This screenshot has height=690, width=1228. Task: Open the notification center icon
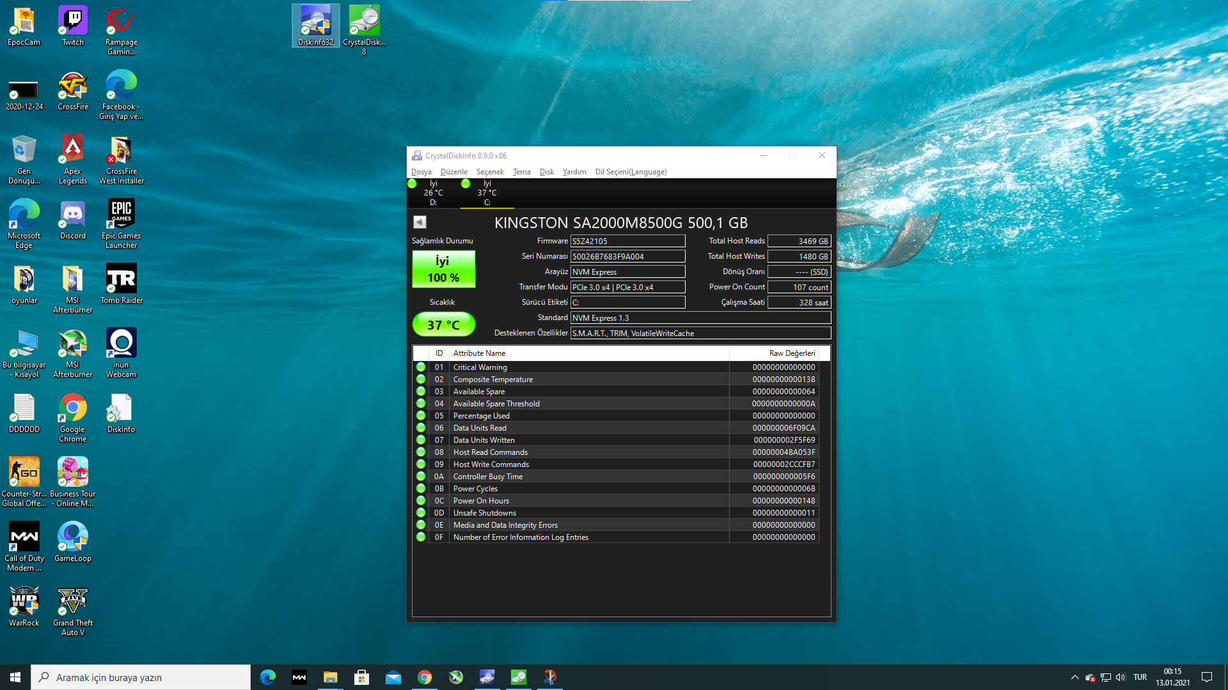(1207, 677)
